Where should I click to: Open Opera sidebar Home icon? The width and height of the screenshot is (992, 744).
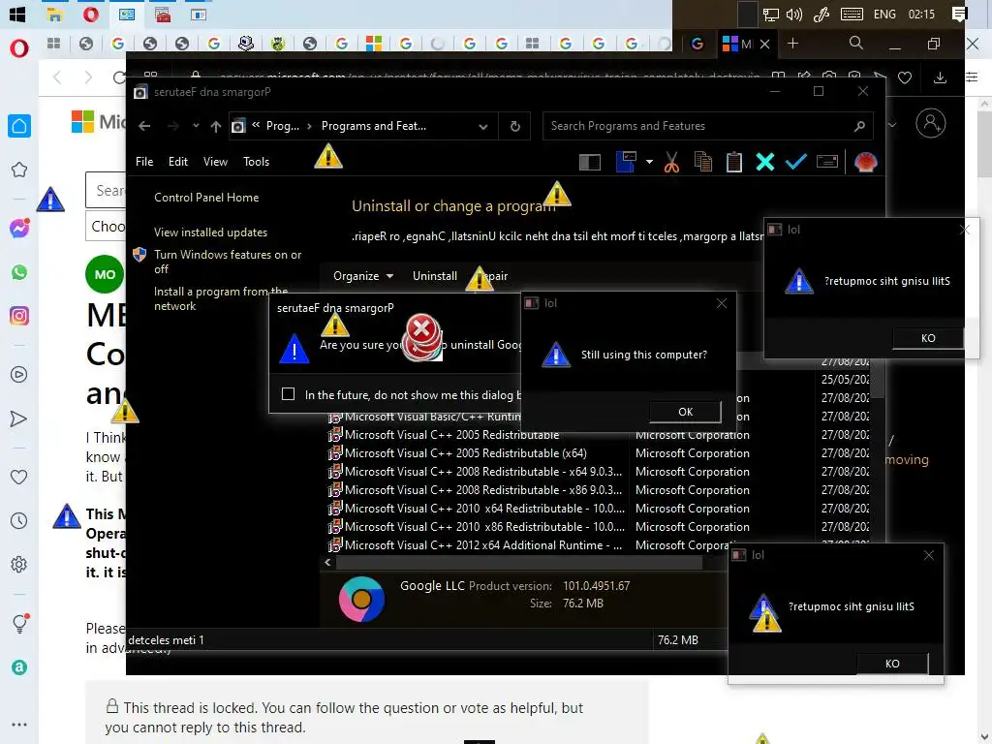19,126
